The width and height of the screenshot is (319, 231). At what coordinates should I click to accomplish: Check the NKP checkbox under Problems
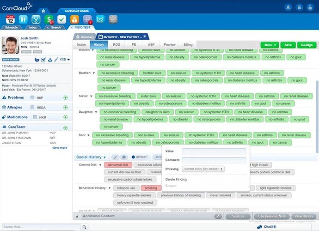click(x=33, y=98)
